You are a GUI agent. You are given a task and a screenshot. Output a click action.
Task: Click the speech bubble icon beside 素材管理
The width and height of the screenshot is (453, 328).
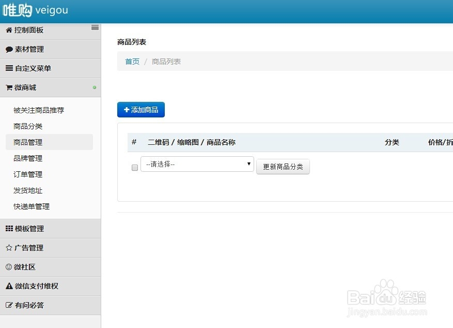[x=9, y=50]
